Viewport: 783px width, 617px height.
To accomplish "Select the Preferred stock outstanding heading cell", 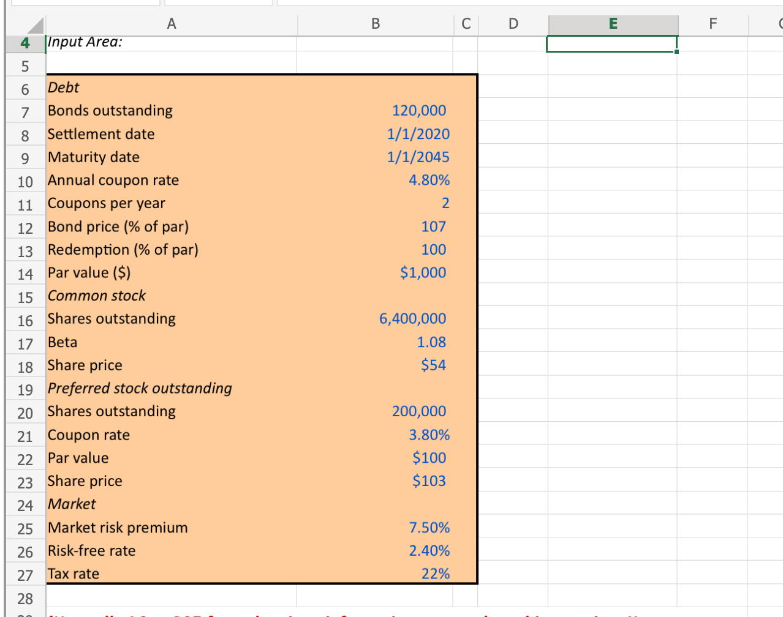I will [x=172, y=388].
